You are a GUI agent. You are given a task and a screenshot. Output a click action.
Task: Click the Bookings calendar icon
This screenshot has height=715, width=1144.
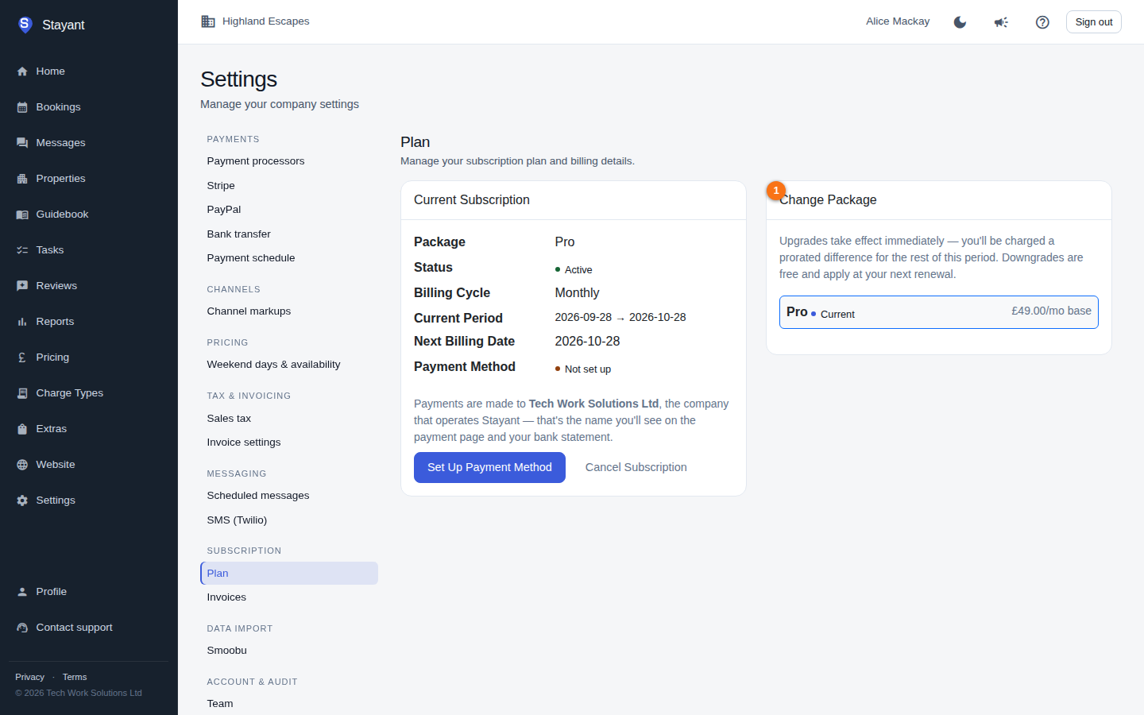click(22, 107)
